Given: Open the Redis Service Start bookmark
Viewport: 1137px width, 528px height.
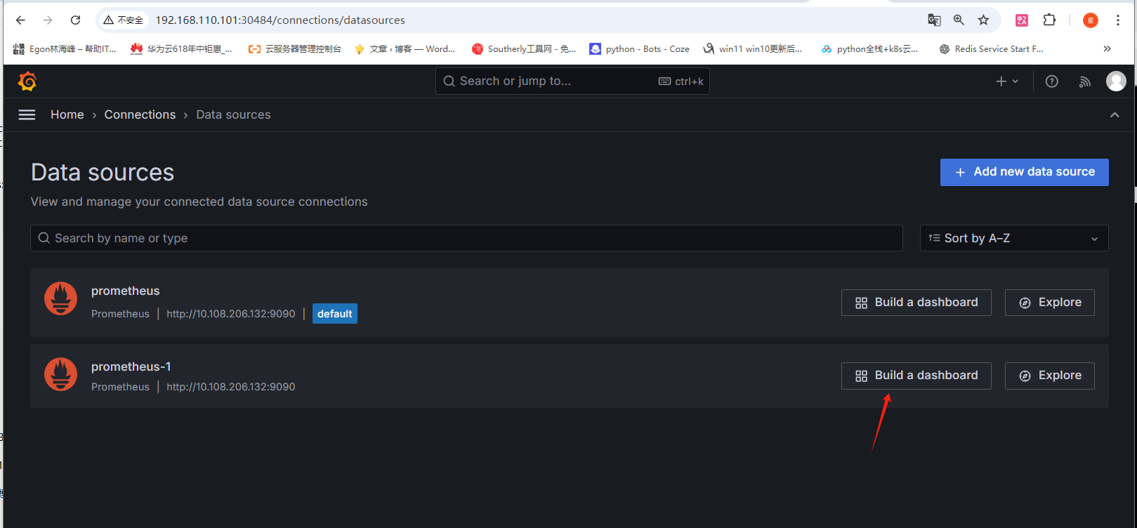Looking at the screenshot, I should click(992, 48).
